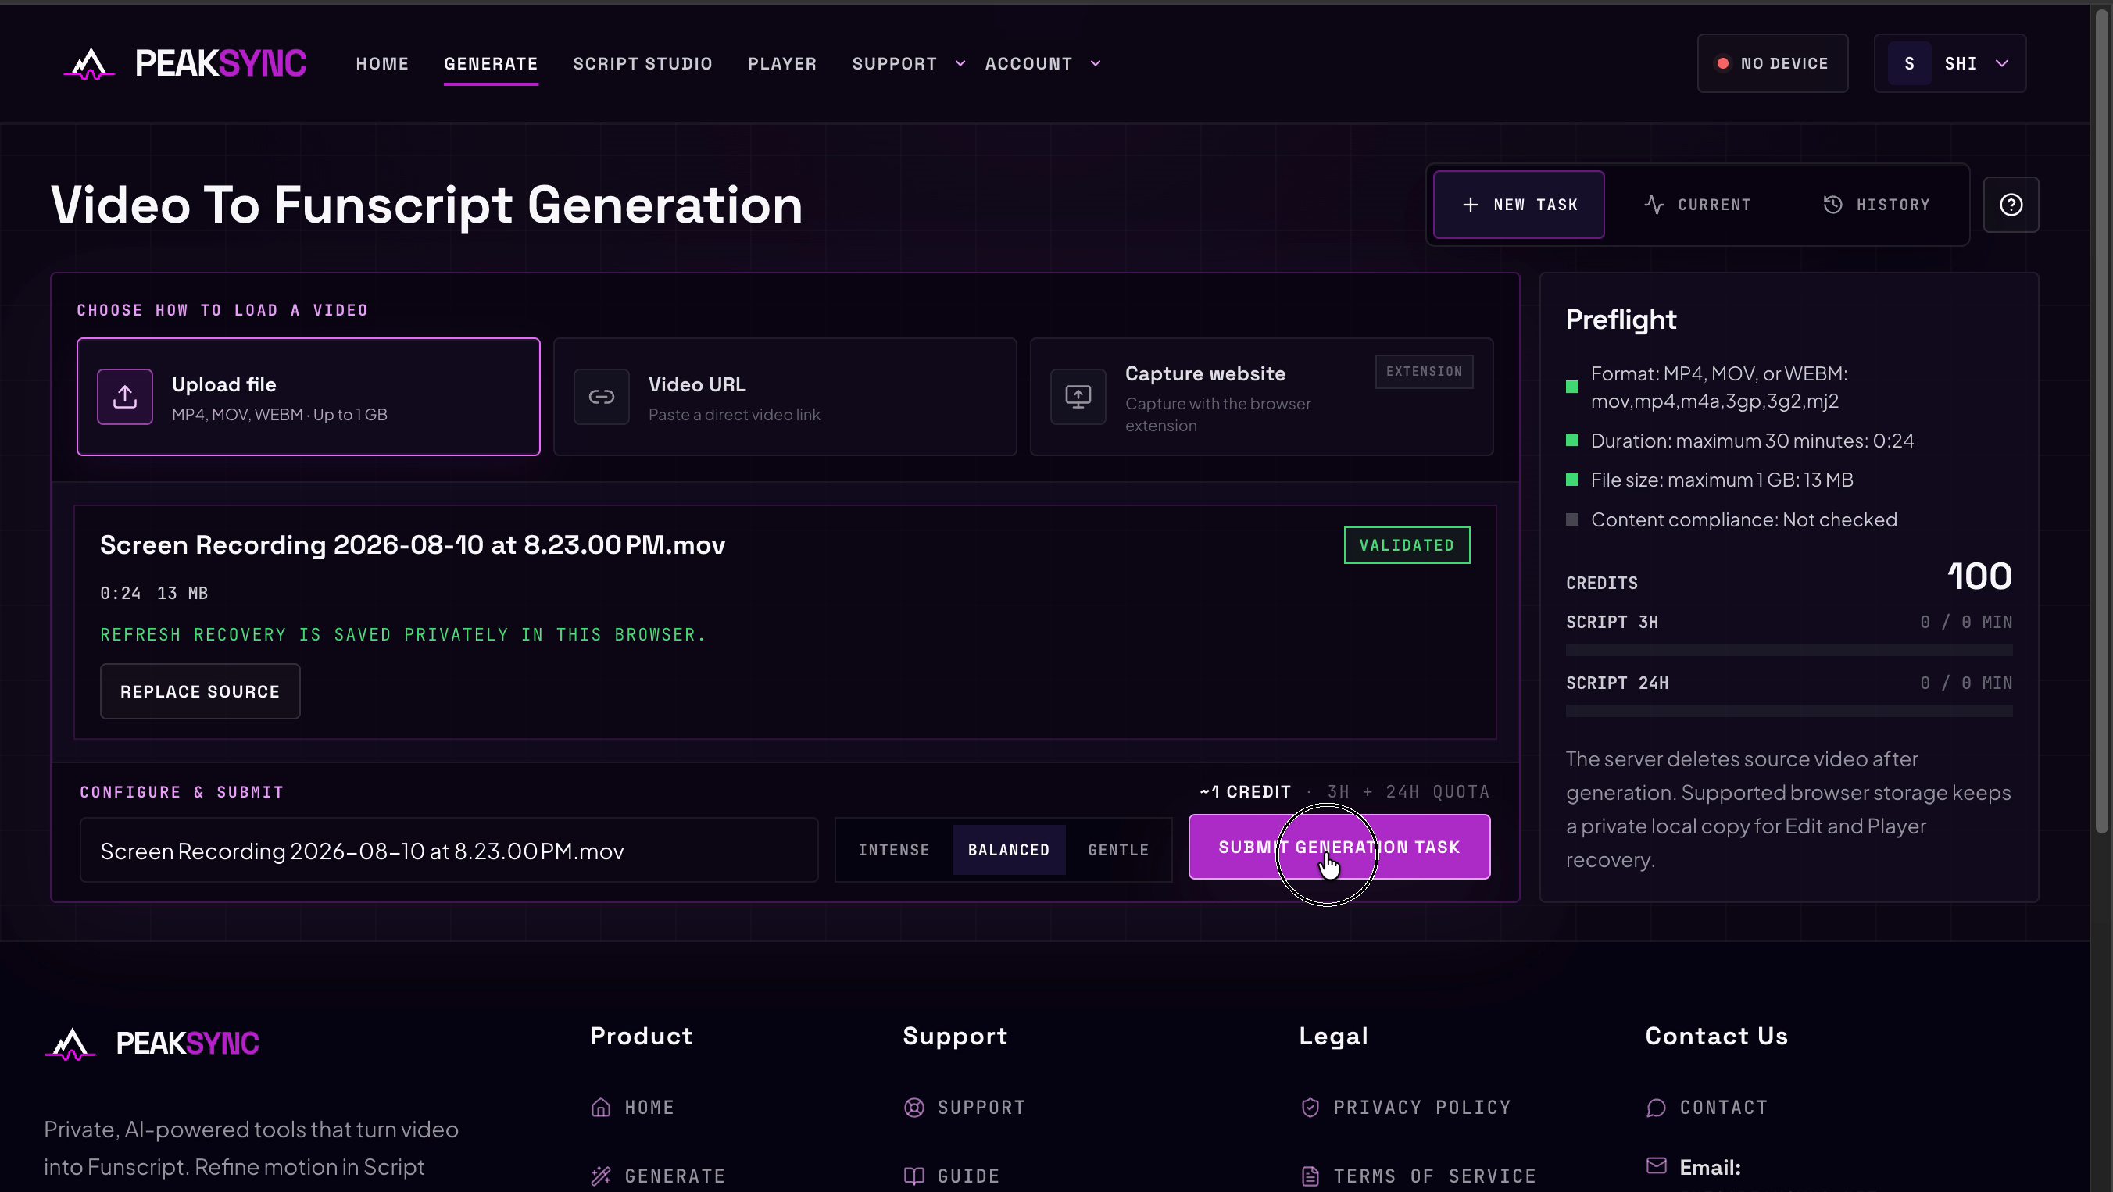The image size is (2113, 1192).
Task: Click the No Device status button
Action: tap(1772, 64)
